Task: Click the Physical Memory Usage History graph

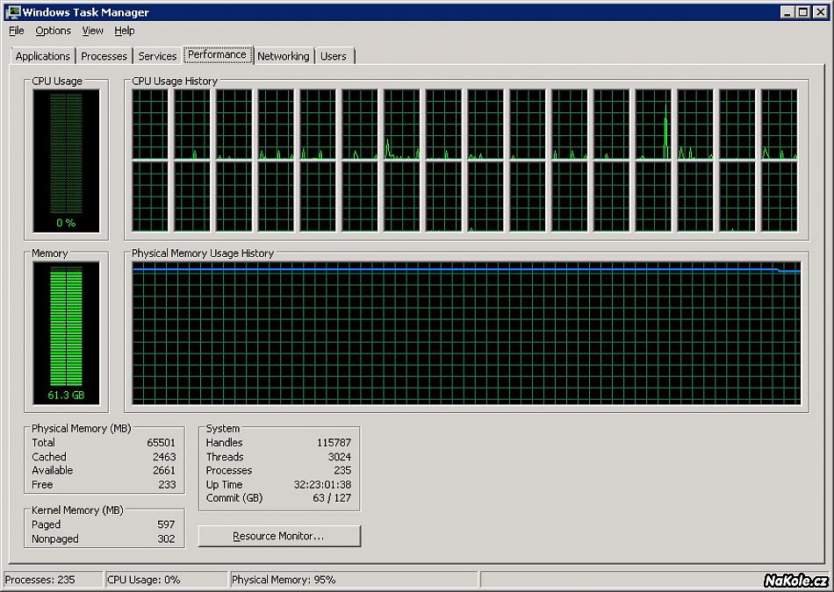Action: (x=466, y=332)
